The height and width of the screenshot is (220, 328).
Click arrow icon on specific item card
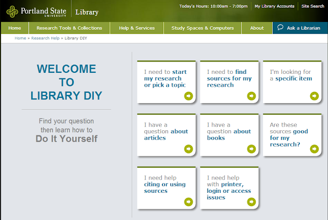point(314,96)
